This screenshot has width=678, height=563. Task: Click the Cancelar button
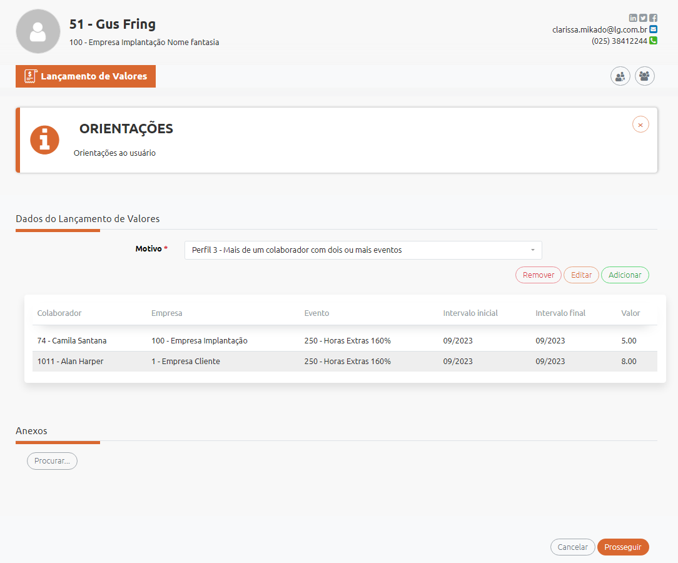[572, 547]
